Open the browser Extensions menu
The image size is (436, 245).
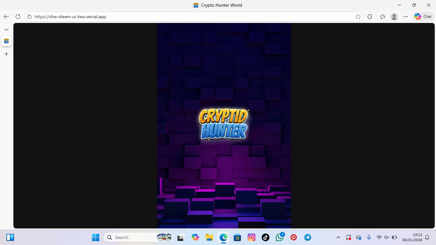pos(370,17)
